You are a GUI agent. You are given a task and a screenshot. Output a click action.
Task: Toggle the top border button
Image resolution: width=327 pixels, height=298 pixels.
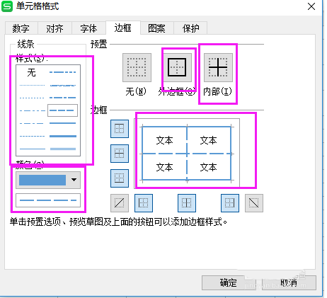120,129
